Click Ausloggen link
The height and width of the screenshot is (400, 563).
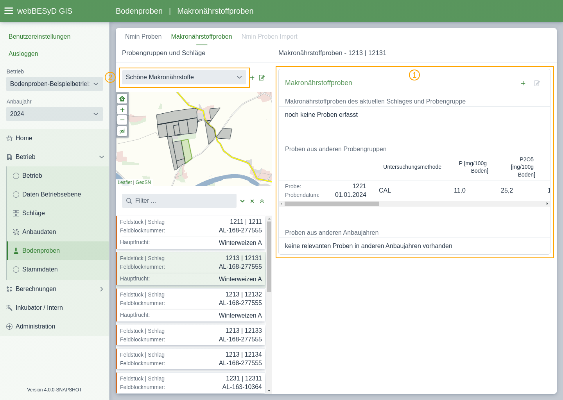[x=23, y=54]
